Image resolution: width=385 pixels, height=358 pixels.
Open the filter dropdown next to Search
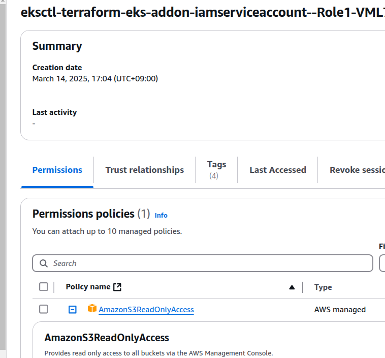(382, 263)
